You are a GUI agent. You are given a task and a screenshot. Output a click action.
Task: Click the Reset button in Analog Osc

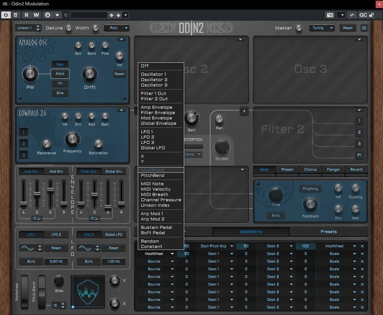(x=119, y=74)
